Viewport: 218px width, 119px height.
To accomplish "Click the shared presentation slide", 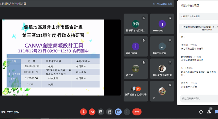I will pos(53,58).
